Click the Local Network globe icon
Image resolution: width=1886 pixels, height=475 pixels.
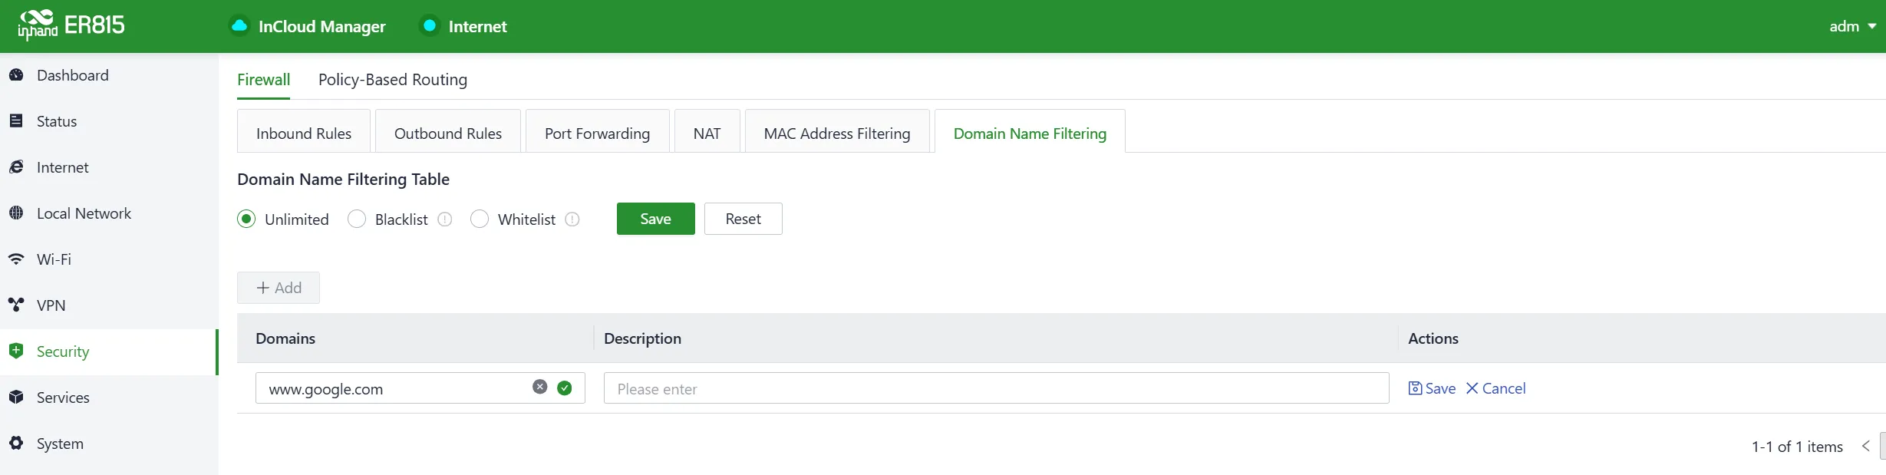click(x=16, y=213)
